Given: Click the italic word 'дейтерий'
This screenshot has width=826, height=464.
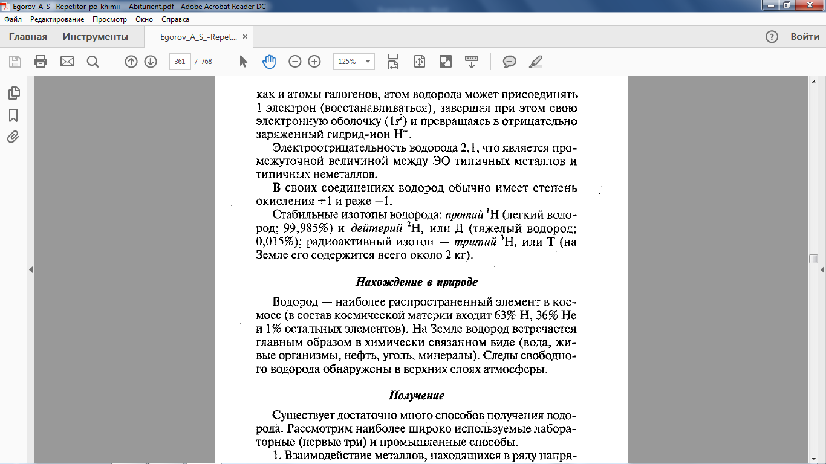Looking at the screenshot, I should point(377,228).
